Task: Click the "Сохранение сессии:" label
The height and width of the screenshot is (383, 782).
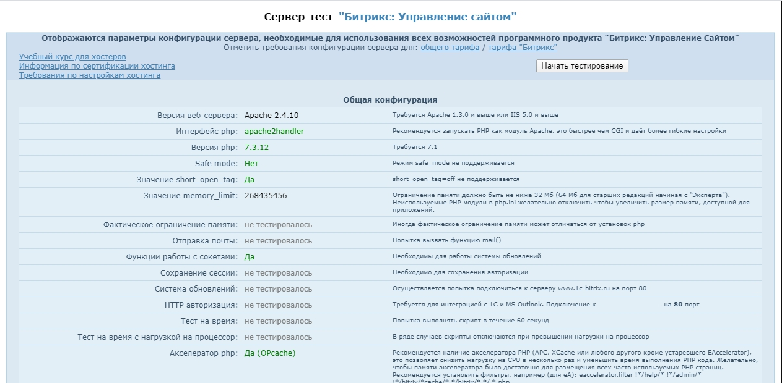Action: click(199, 273)
